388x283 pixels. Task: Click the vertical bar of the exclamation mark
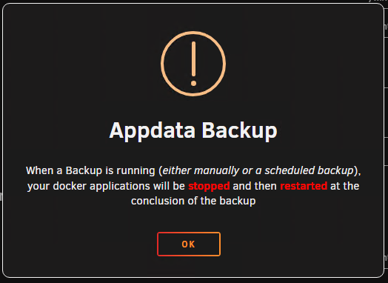193,59
